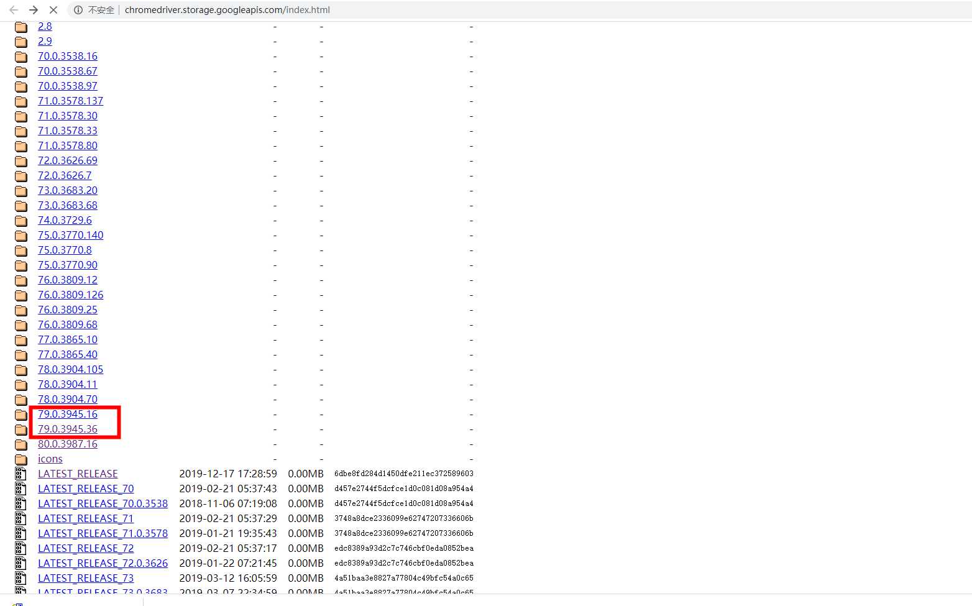Click file icon beside LATEST_RELEASE_71
972x606 pixels.
pyautogui.click(x=21, y=518)
